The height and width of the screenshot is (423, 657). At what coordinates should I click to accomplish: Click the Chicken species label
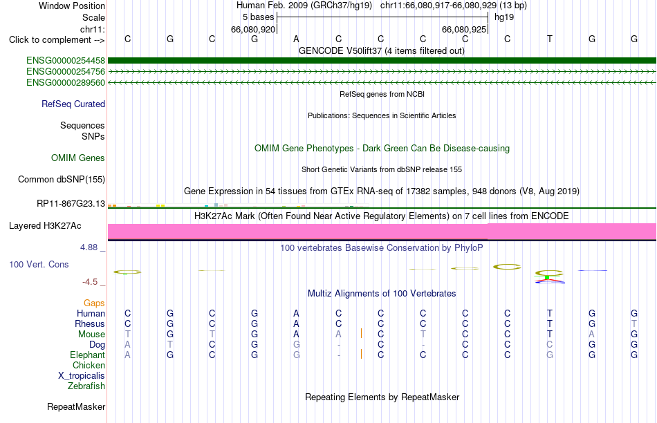click(89, 365)
